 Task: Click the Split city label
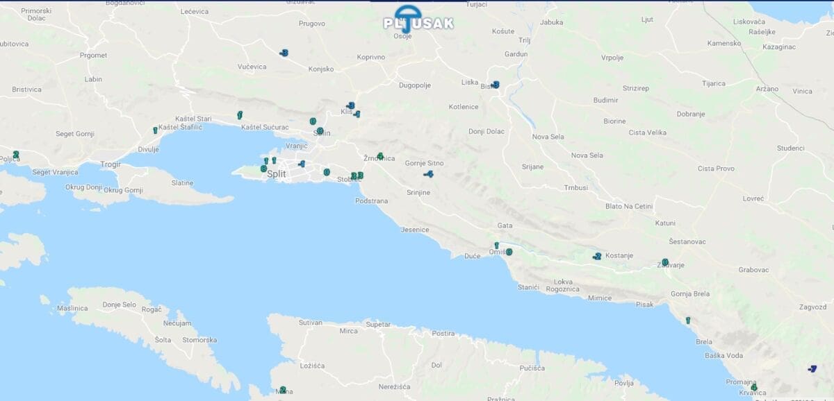277,174
